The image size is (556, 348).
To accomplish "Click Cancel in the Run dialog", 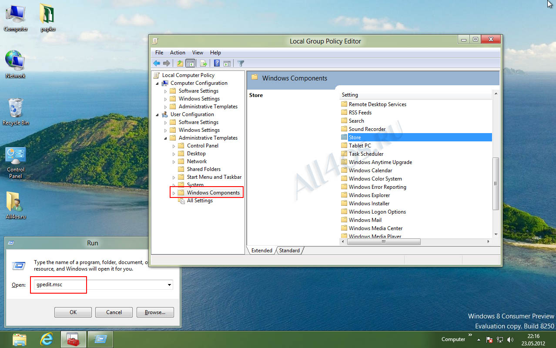I will pos(114,312).
